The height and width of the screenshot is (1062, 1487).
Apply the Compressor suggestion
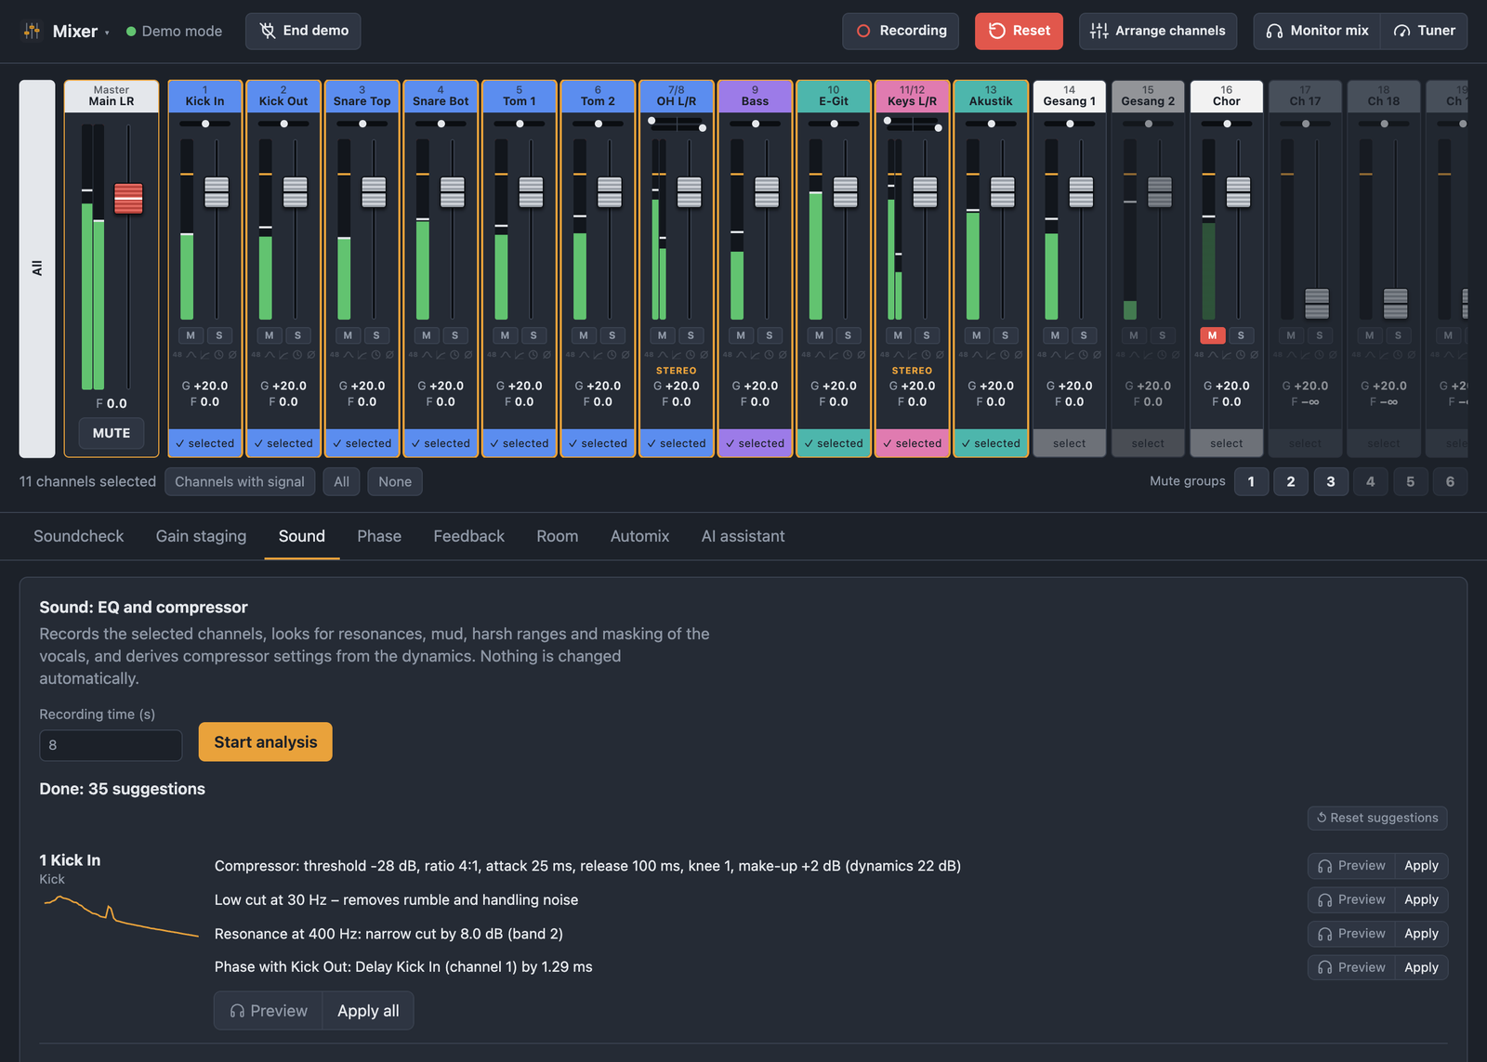1421,866
